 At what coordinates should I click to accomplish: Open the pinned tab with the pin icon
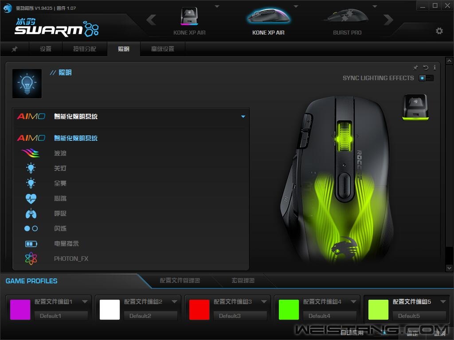point(15,49)
